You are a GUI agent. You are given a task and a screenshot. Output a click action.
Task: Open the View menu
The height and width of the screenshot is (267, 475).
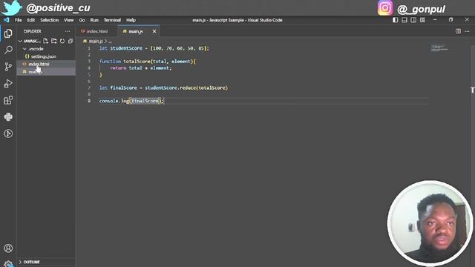(x=69, y=20)
